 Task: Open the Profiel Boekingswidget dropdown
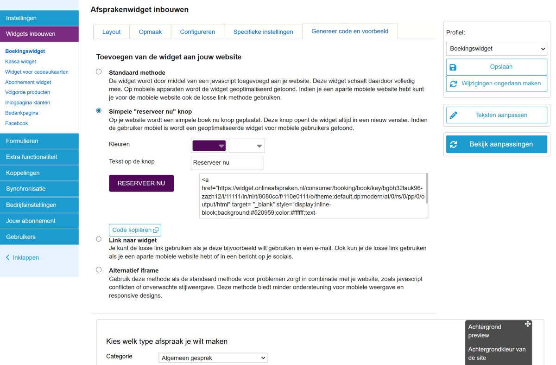pos(496,49)
